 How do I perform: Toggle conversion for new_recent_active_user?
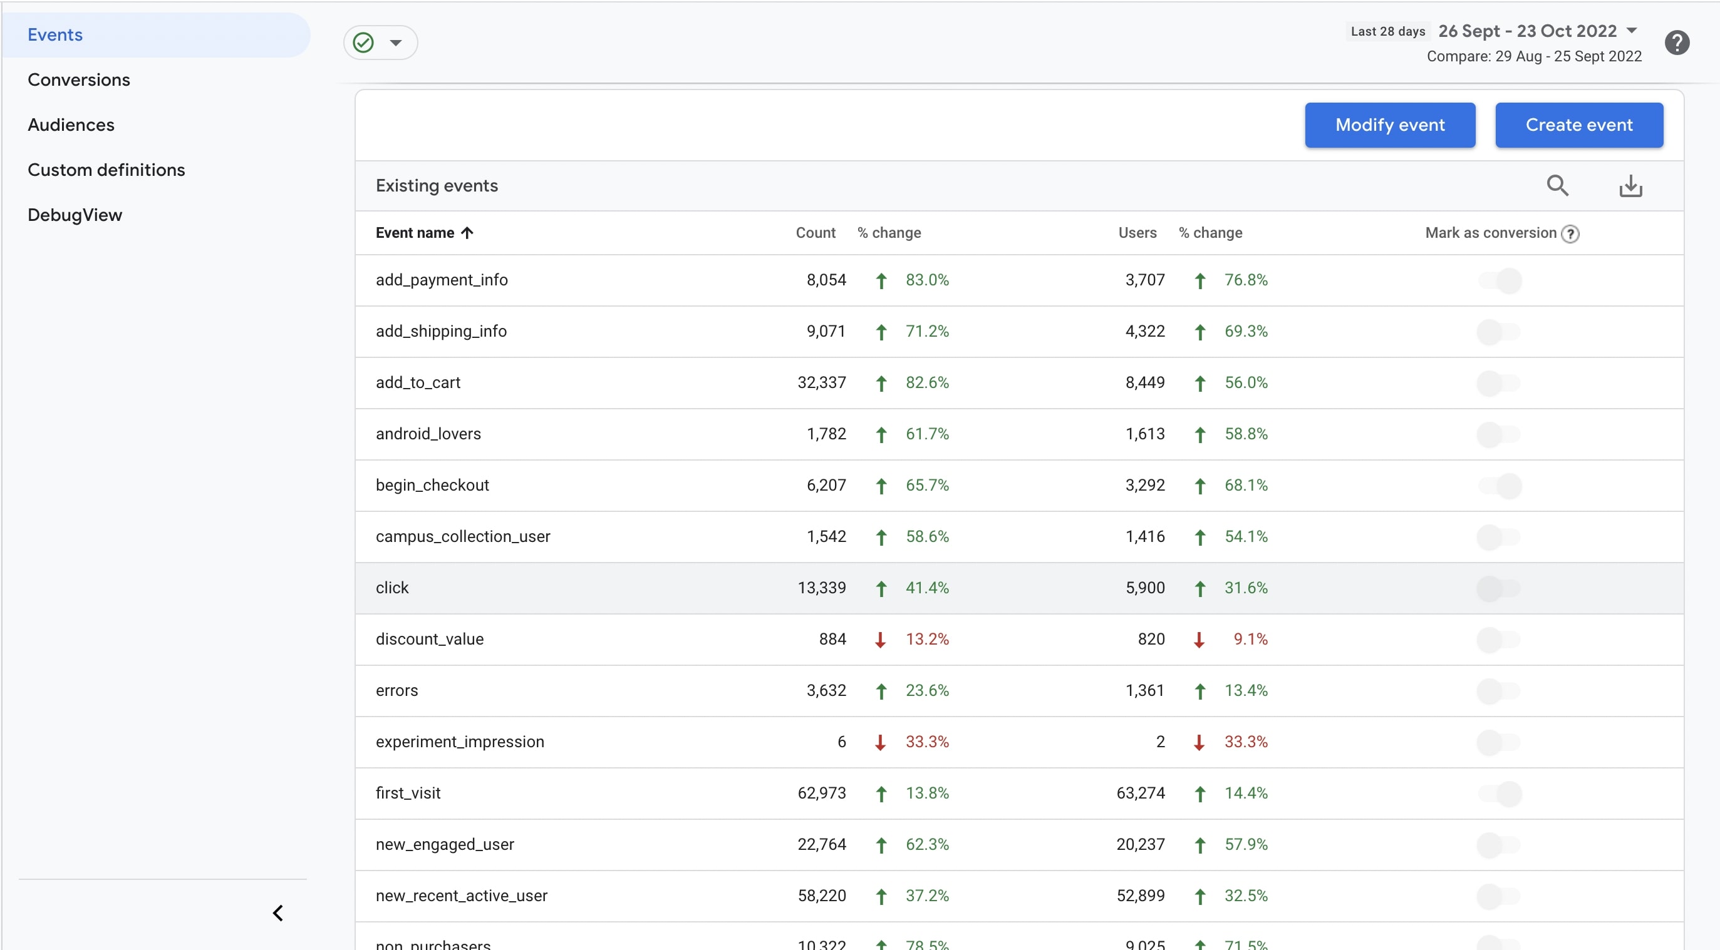click(x=1500, y=897)
